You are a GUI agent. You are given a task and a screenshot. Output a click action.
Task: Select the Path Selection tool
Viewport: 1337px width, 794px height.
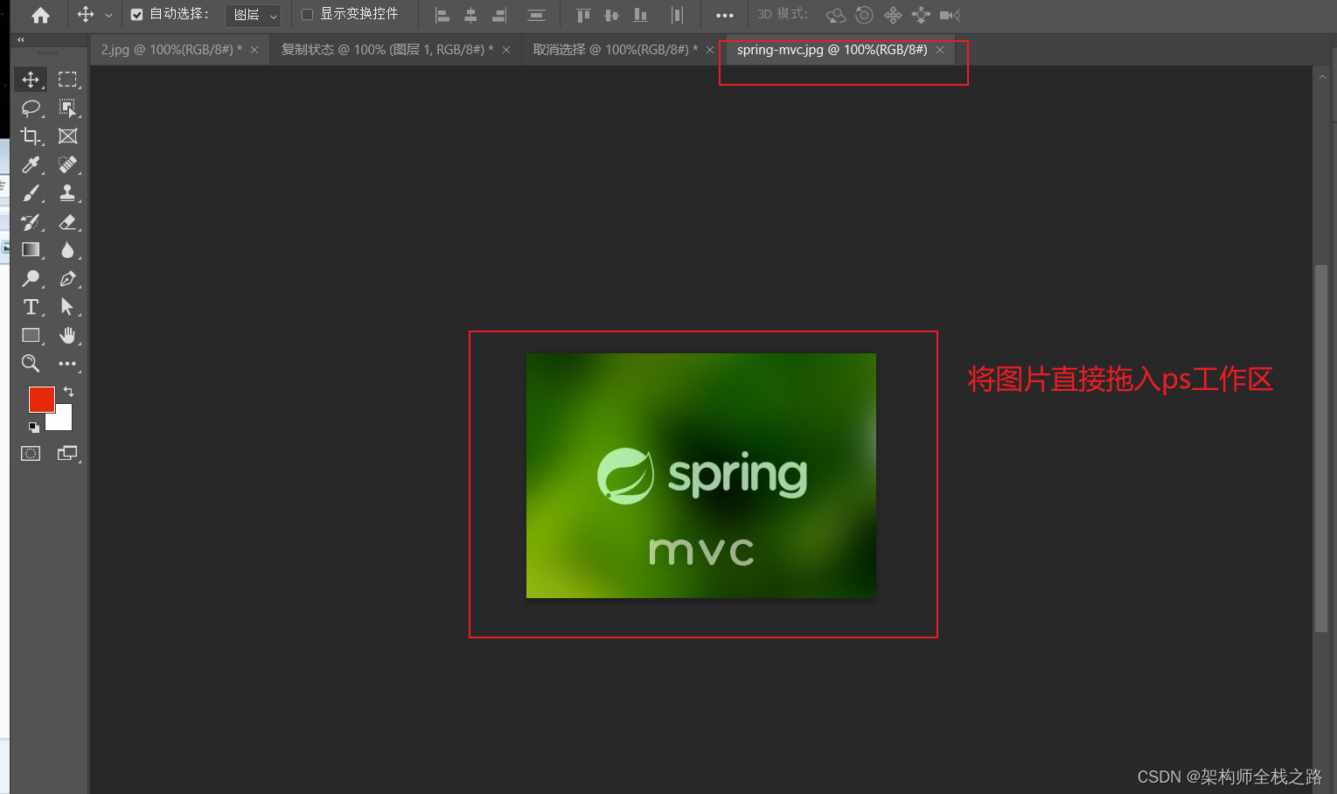(67, 307)
